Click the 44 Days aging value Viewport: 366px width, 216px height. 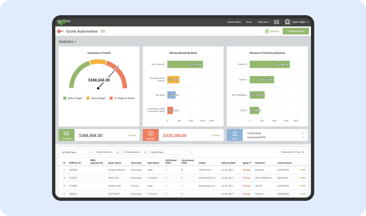pyautogui.click(x=246, y=170)
